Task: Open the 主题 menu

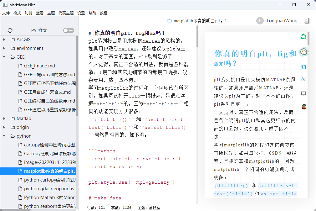Action: [51, 13]
